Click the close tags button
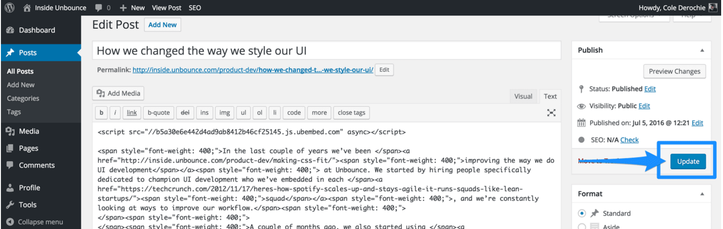 [351, 113]
